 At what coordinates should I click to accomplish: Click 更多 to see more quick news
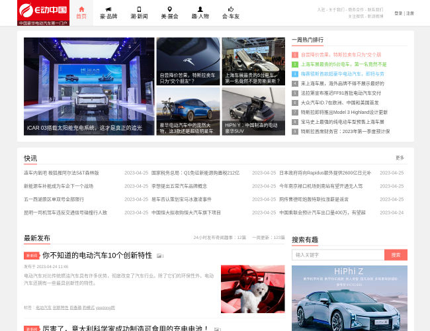tap(400, 158)
